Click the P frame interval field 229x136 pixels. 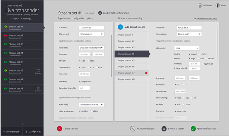194,69
